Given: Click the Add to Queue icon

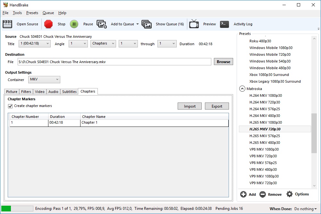Looking at the screenshot, I should [102, 24].
